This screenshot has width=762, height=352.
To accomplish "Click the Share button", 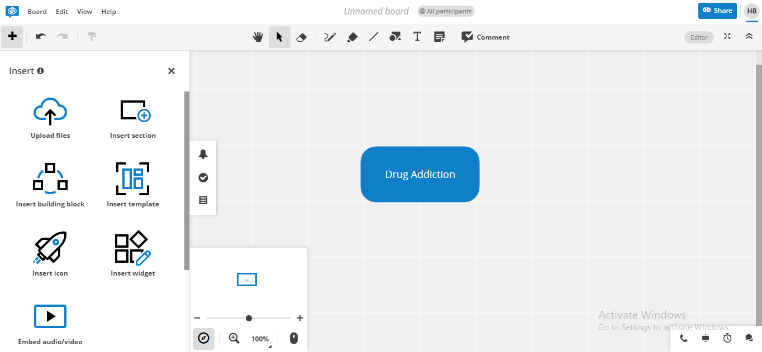I will 717,11.
